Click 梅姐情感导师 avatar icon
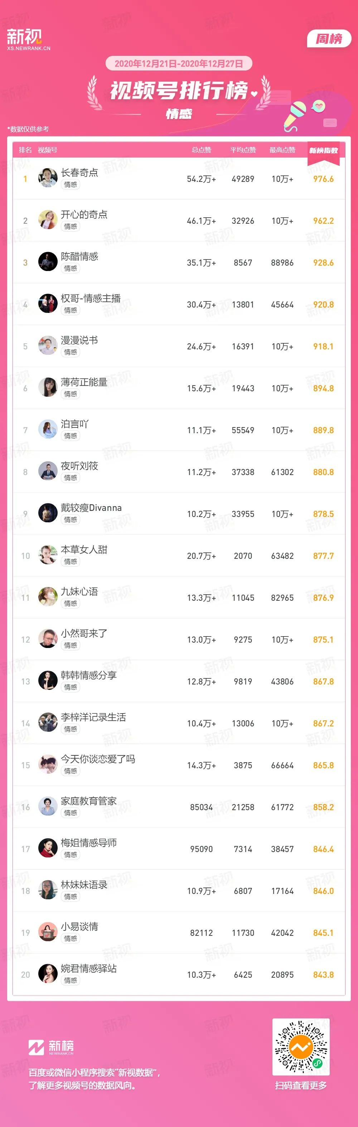 48,848
